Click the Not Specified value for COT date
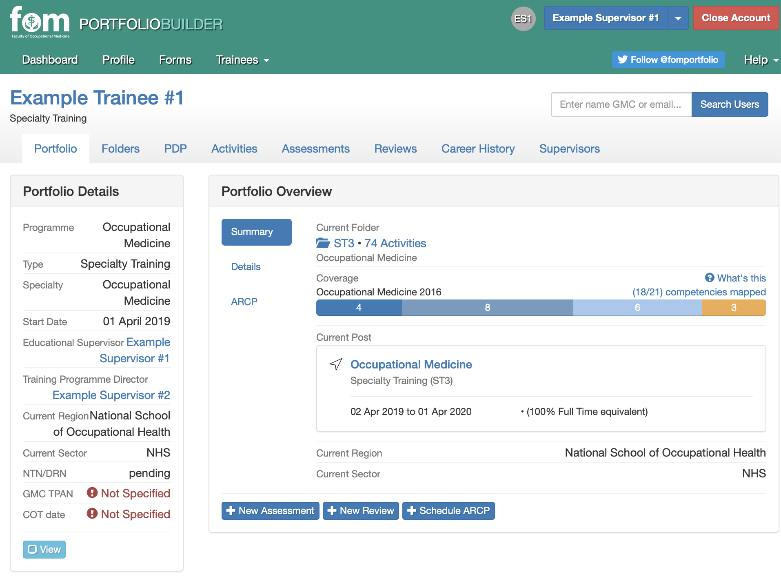This screenshot has height=581, width=781. coord(135,514)
